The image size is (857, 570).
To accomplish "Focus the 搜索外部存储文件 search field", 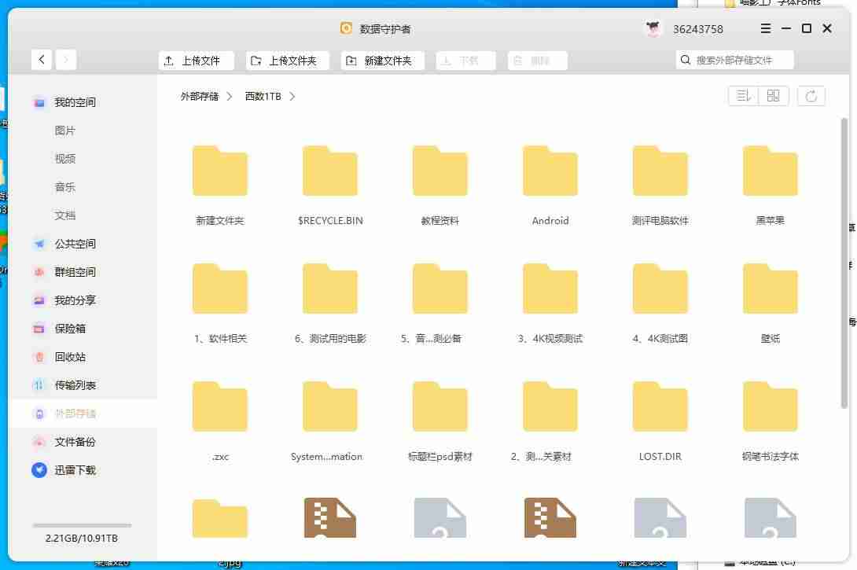I will pyautogui.click(x=734, y=60).
